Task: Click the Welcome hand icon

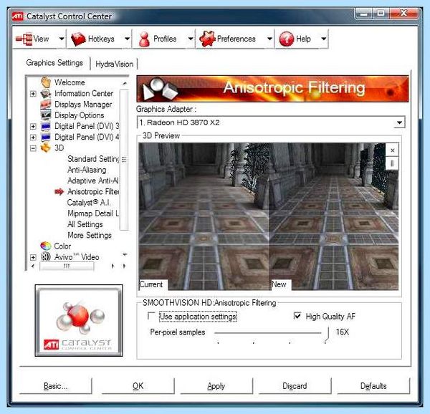Action: point(46,82)
